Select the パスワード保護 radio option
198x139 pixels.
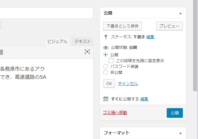(105, 66)
